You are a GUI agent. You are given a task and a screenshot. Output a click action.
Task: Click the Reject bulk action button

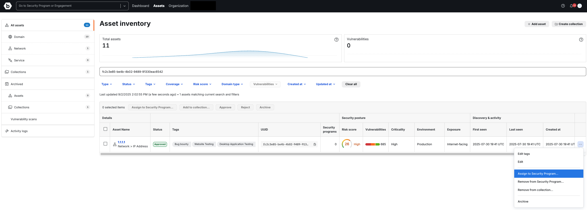pos(245,107)
